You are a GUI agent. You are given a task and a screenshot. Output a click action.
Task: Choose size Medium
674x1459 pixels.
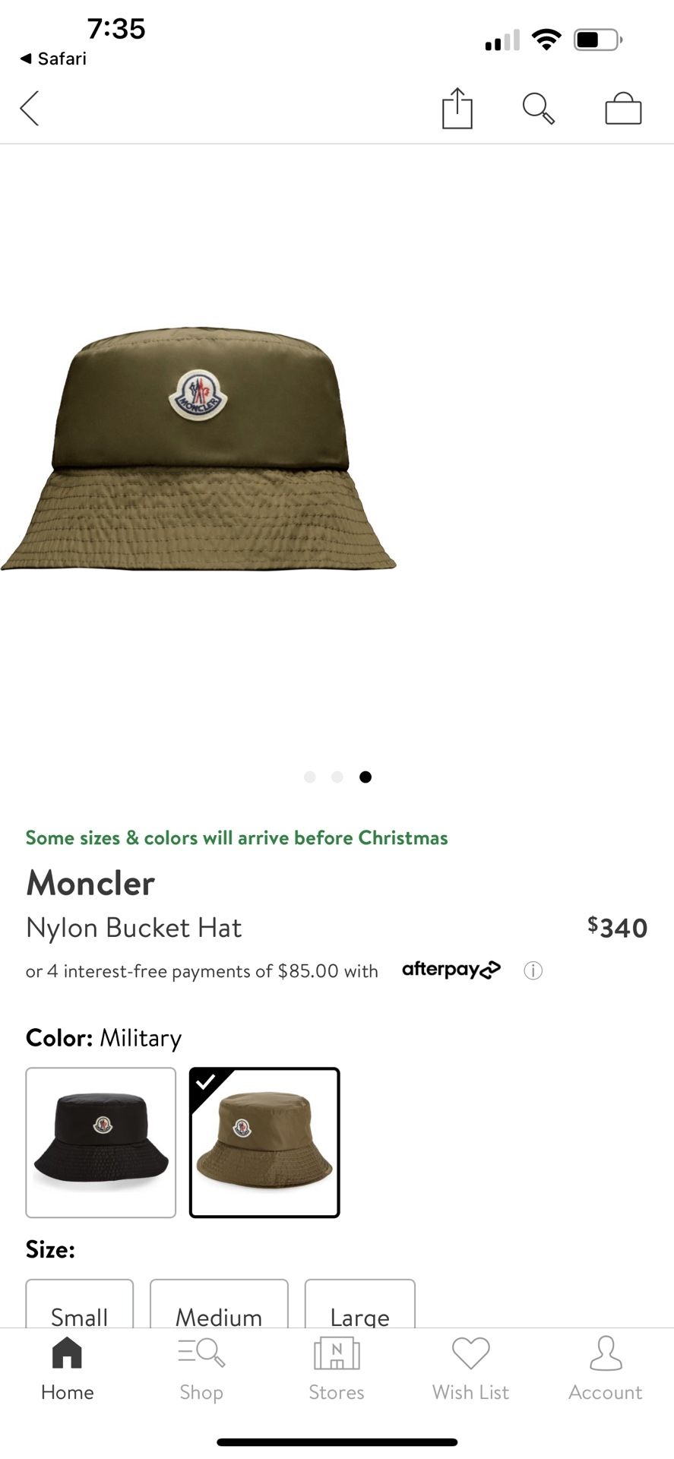click(219, 1304)
